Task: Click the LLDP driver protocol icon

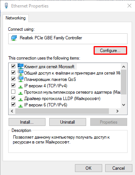Action: pyautogui.click(x=21, y=99)
